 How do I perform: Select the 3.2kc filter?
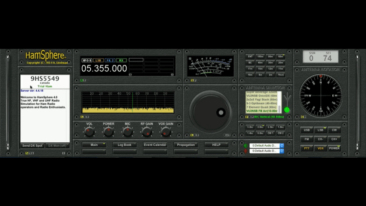pos(250,127)
